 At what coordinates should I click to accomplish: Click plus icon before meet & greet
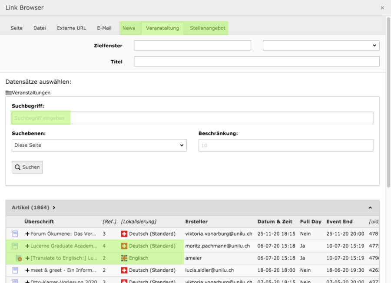click(27, 270)
